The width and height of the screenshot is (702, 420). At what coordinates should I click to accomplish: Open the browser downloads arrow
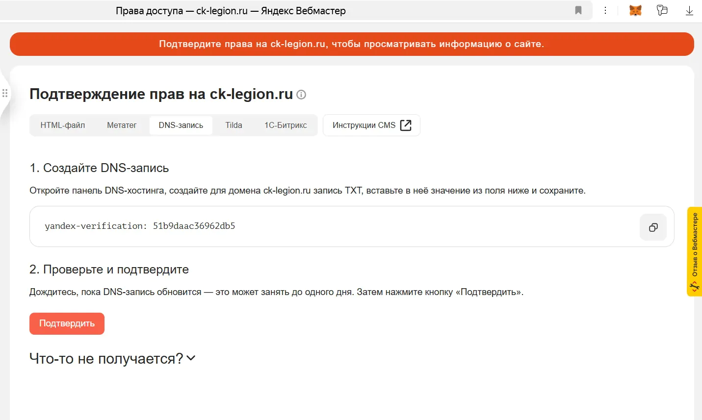689,10
